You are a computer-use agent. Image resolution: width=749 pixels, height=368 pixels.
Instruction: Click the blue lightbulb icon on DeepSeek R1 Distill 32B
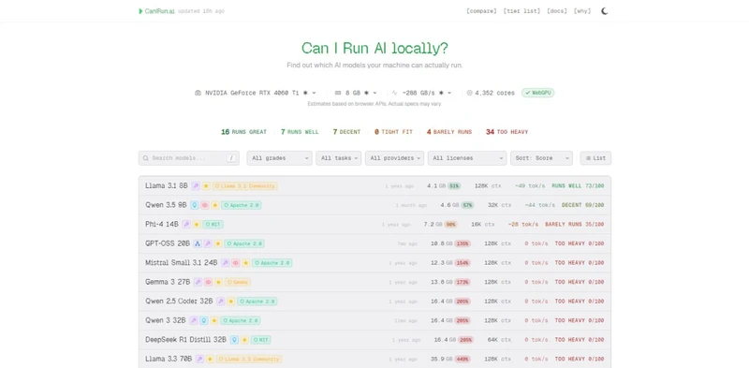pyautogui.click(x=234, y=340)
